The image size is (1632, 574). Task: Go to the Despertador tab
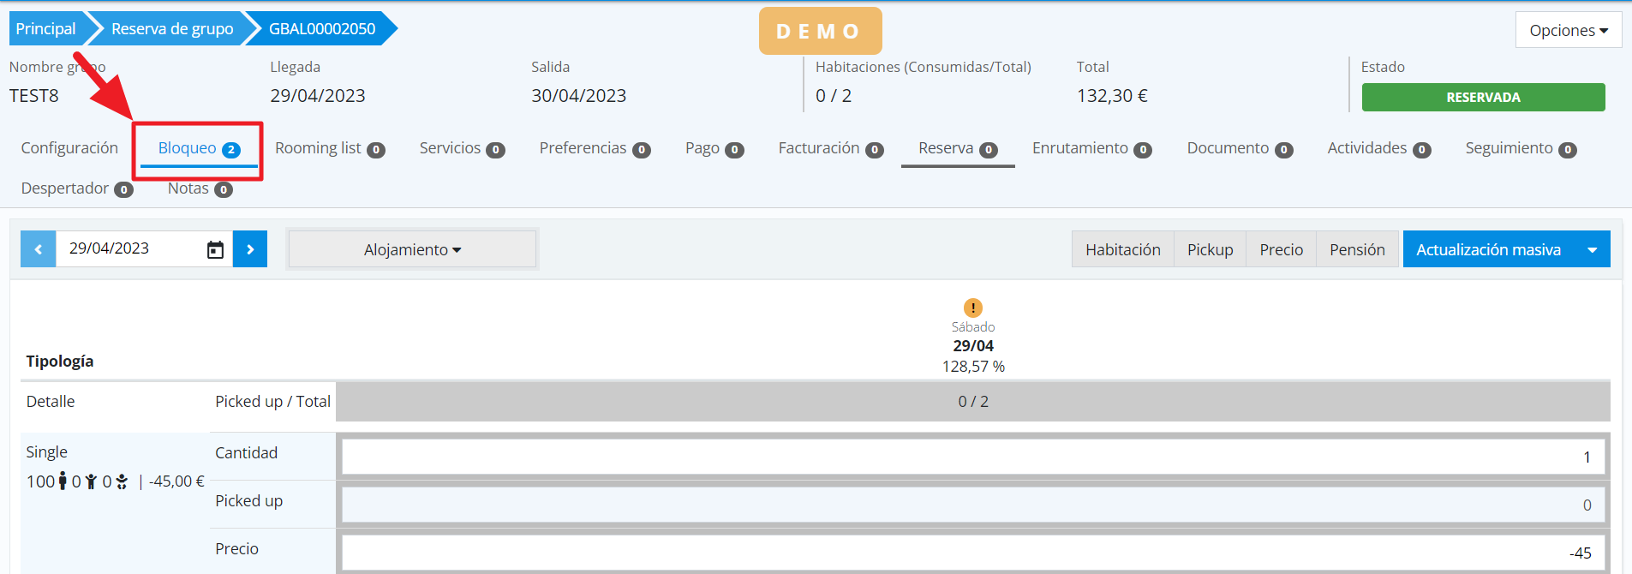pos(76,188)
